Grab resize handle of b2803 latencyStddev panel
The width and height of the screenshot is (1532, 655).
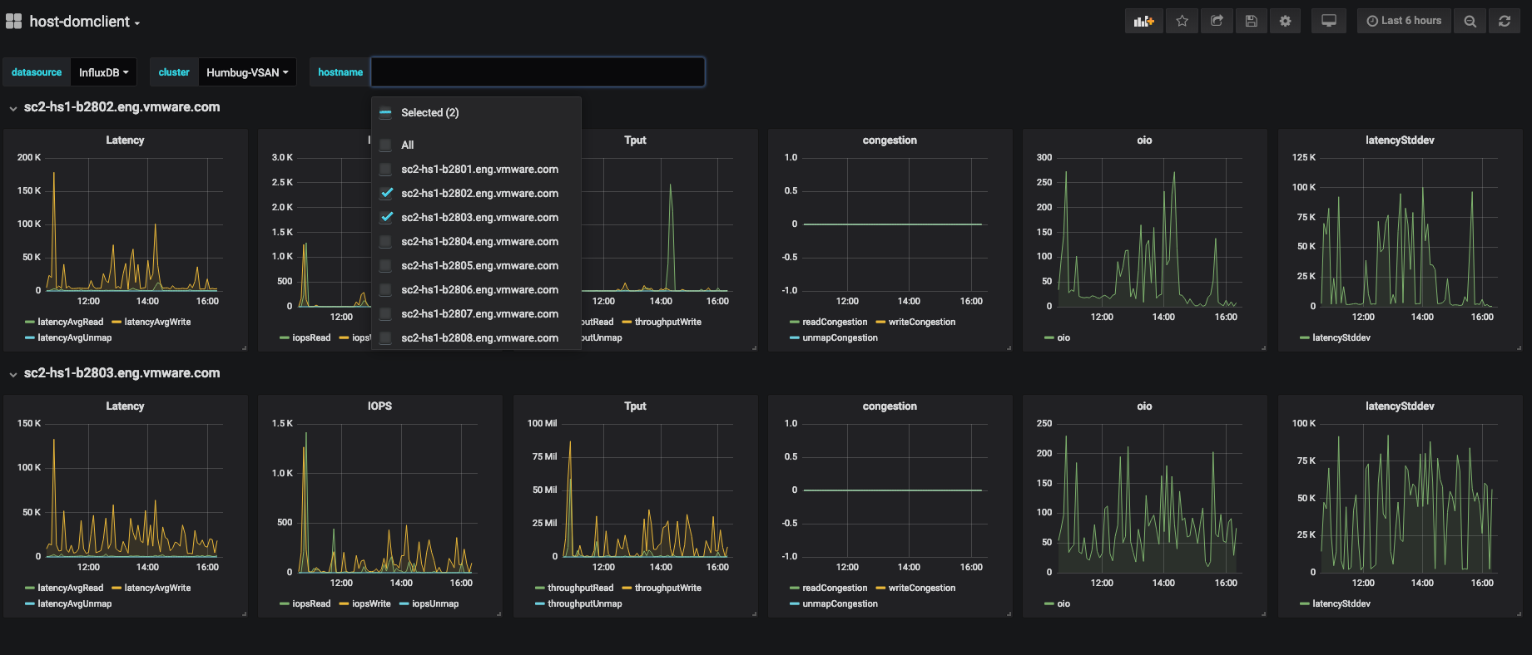[x=1519, y=613]
